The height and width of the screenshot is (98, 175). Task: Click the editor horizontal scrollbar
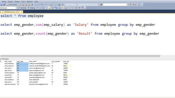pyautogui.click(x=80, y=56)
